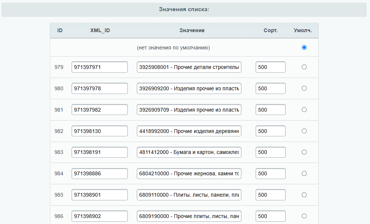Edit sort field in row 981

[x=270, y=110]
